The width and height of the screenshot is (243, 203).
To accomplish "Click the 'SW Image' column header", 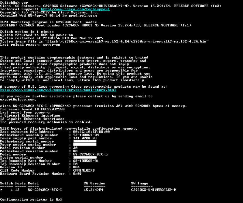I will [140, 184].
